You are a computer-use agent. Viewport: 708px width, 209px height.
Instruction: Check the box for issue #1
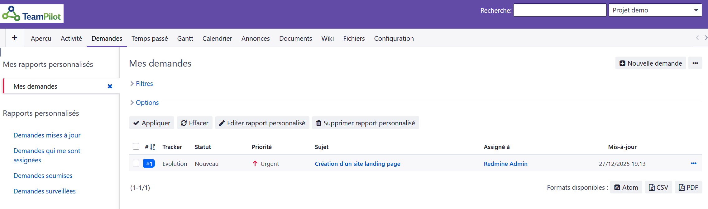[x=136, y=163]
